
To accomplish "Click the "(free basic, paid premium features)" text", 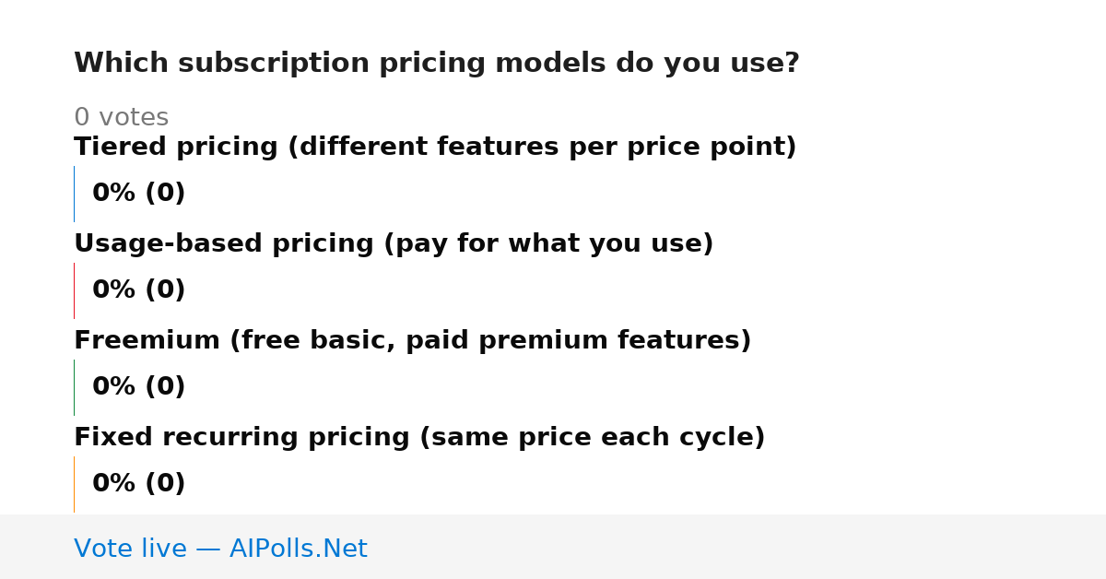I will point(490,341).
